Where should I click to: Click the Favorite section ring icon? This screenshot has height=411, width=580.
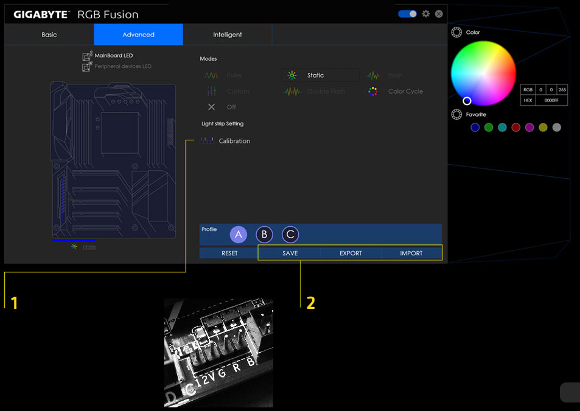456,114
